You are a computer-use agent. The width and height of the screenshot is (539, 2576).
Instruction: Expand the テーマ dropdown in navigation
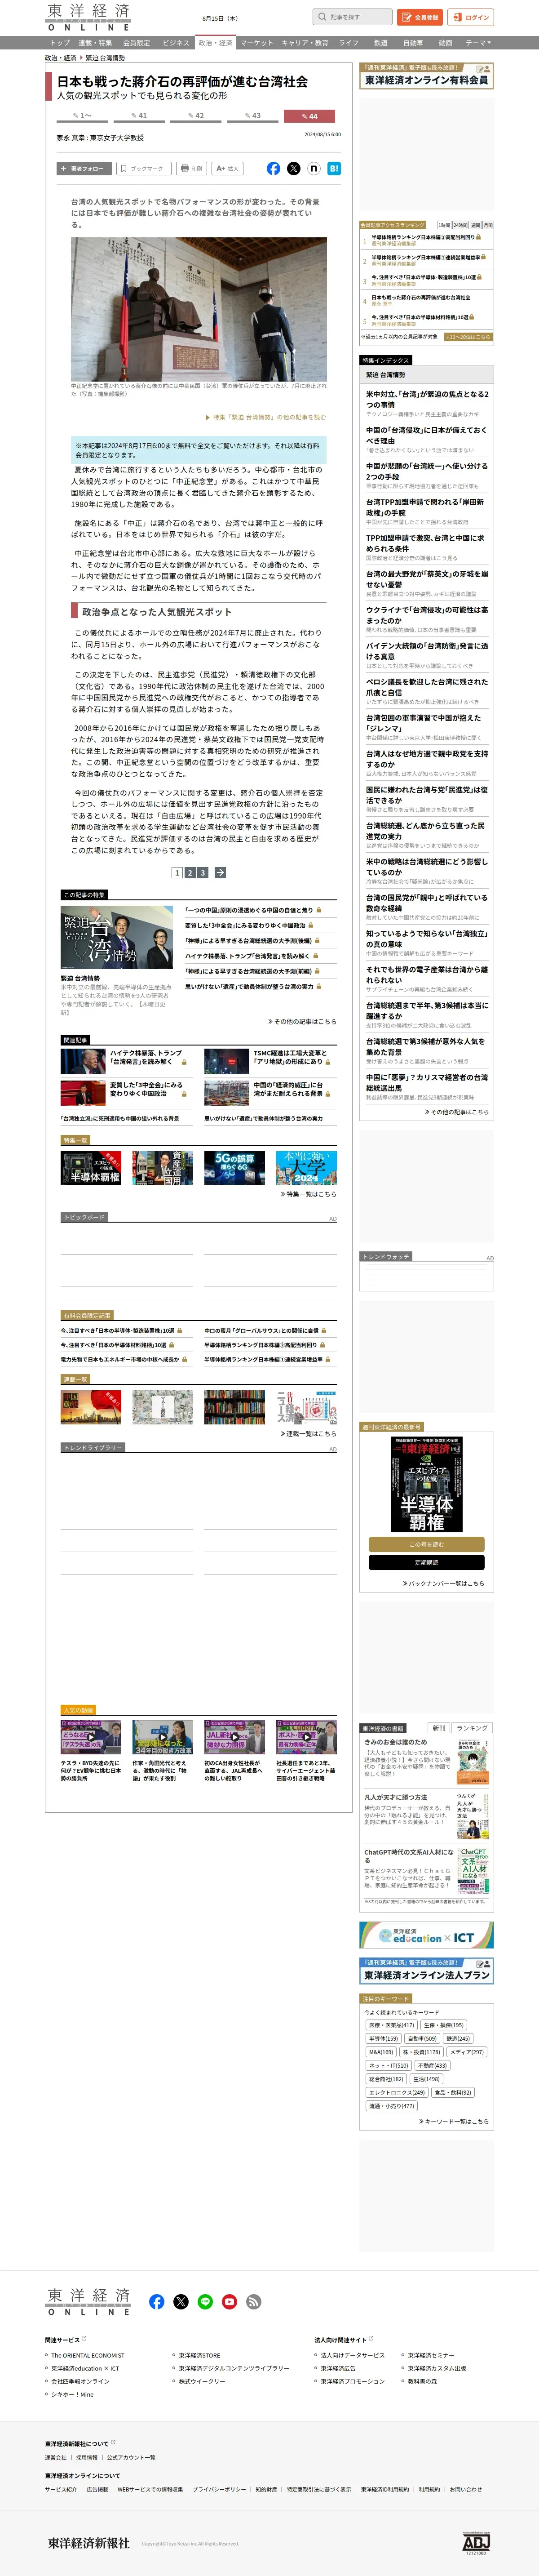[x=477, y=43]
